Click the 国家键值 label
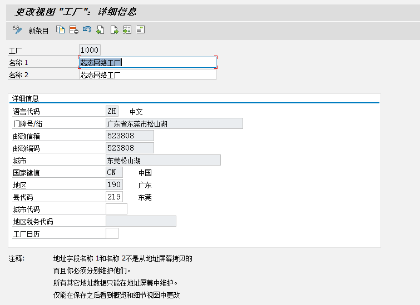 pos(26,173)
